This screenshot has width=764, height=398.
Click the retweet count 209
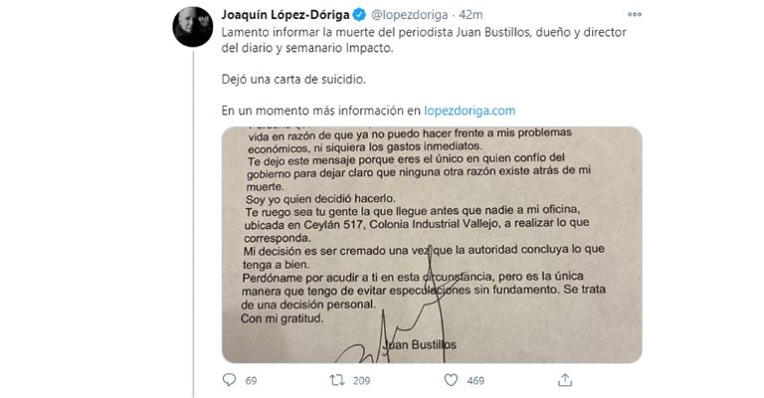pos(361,380)
